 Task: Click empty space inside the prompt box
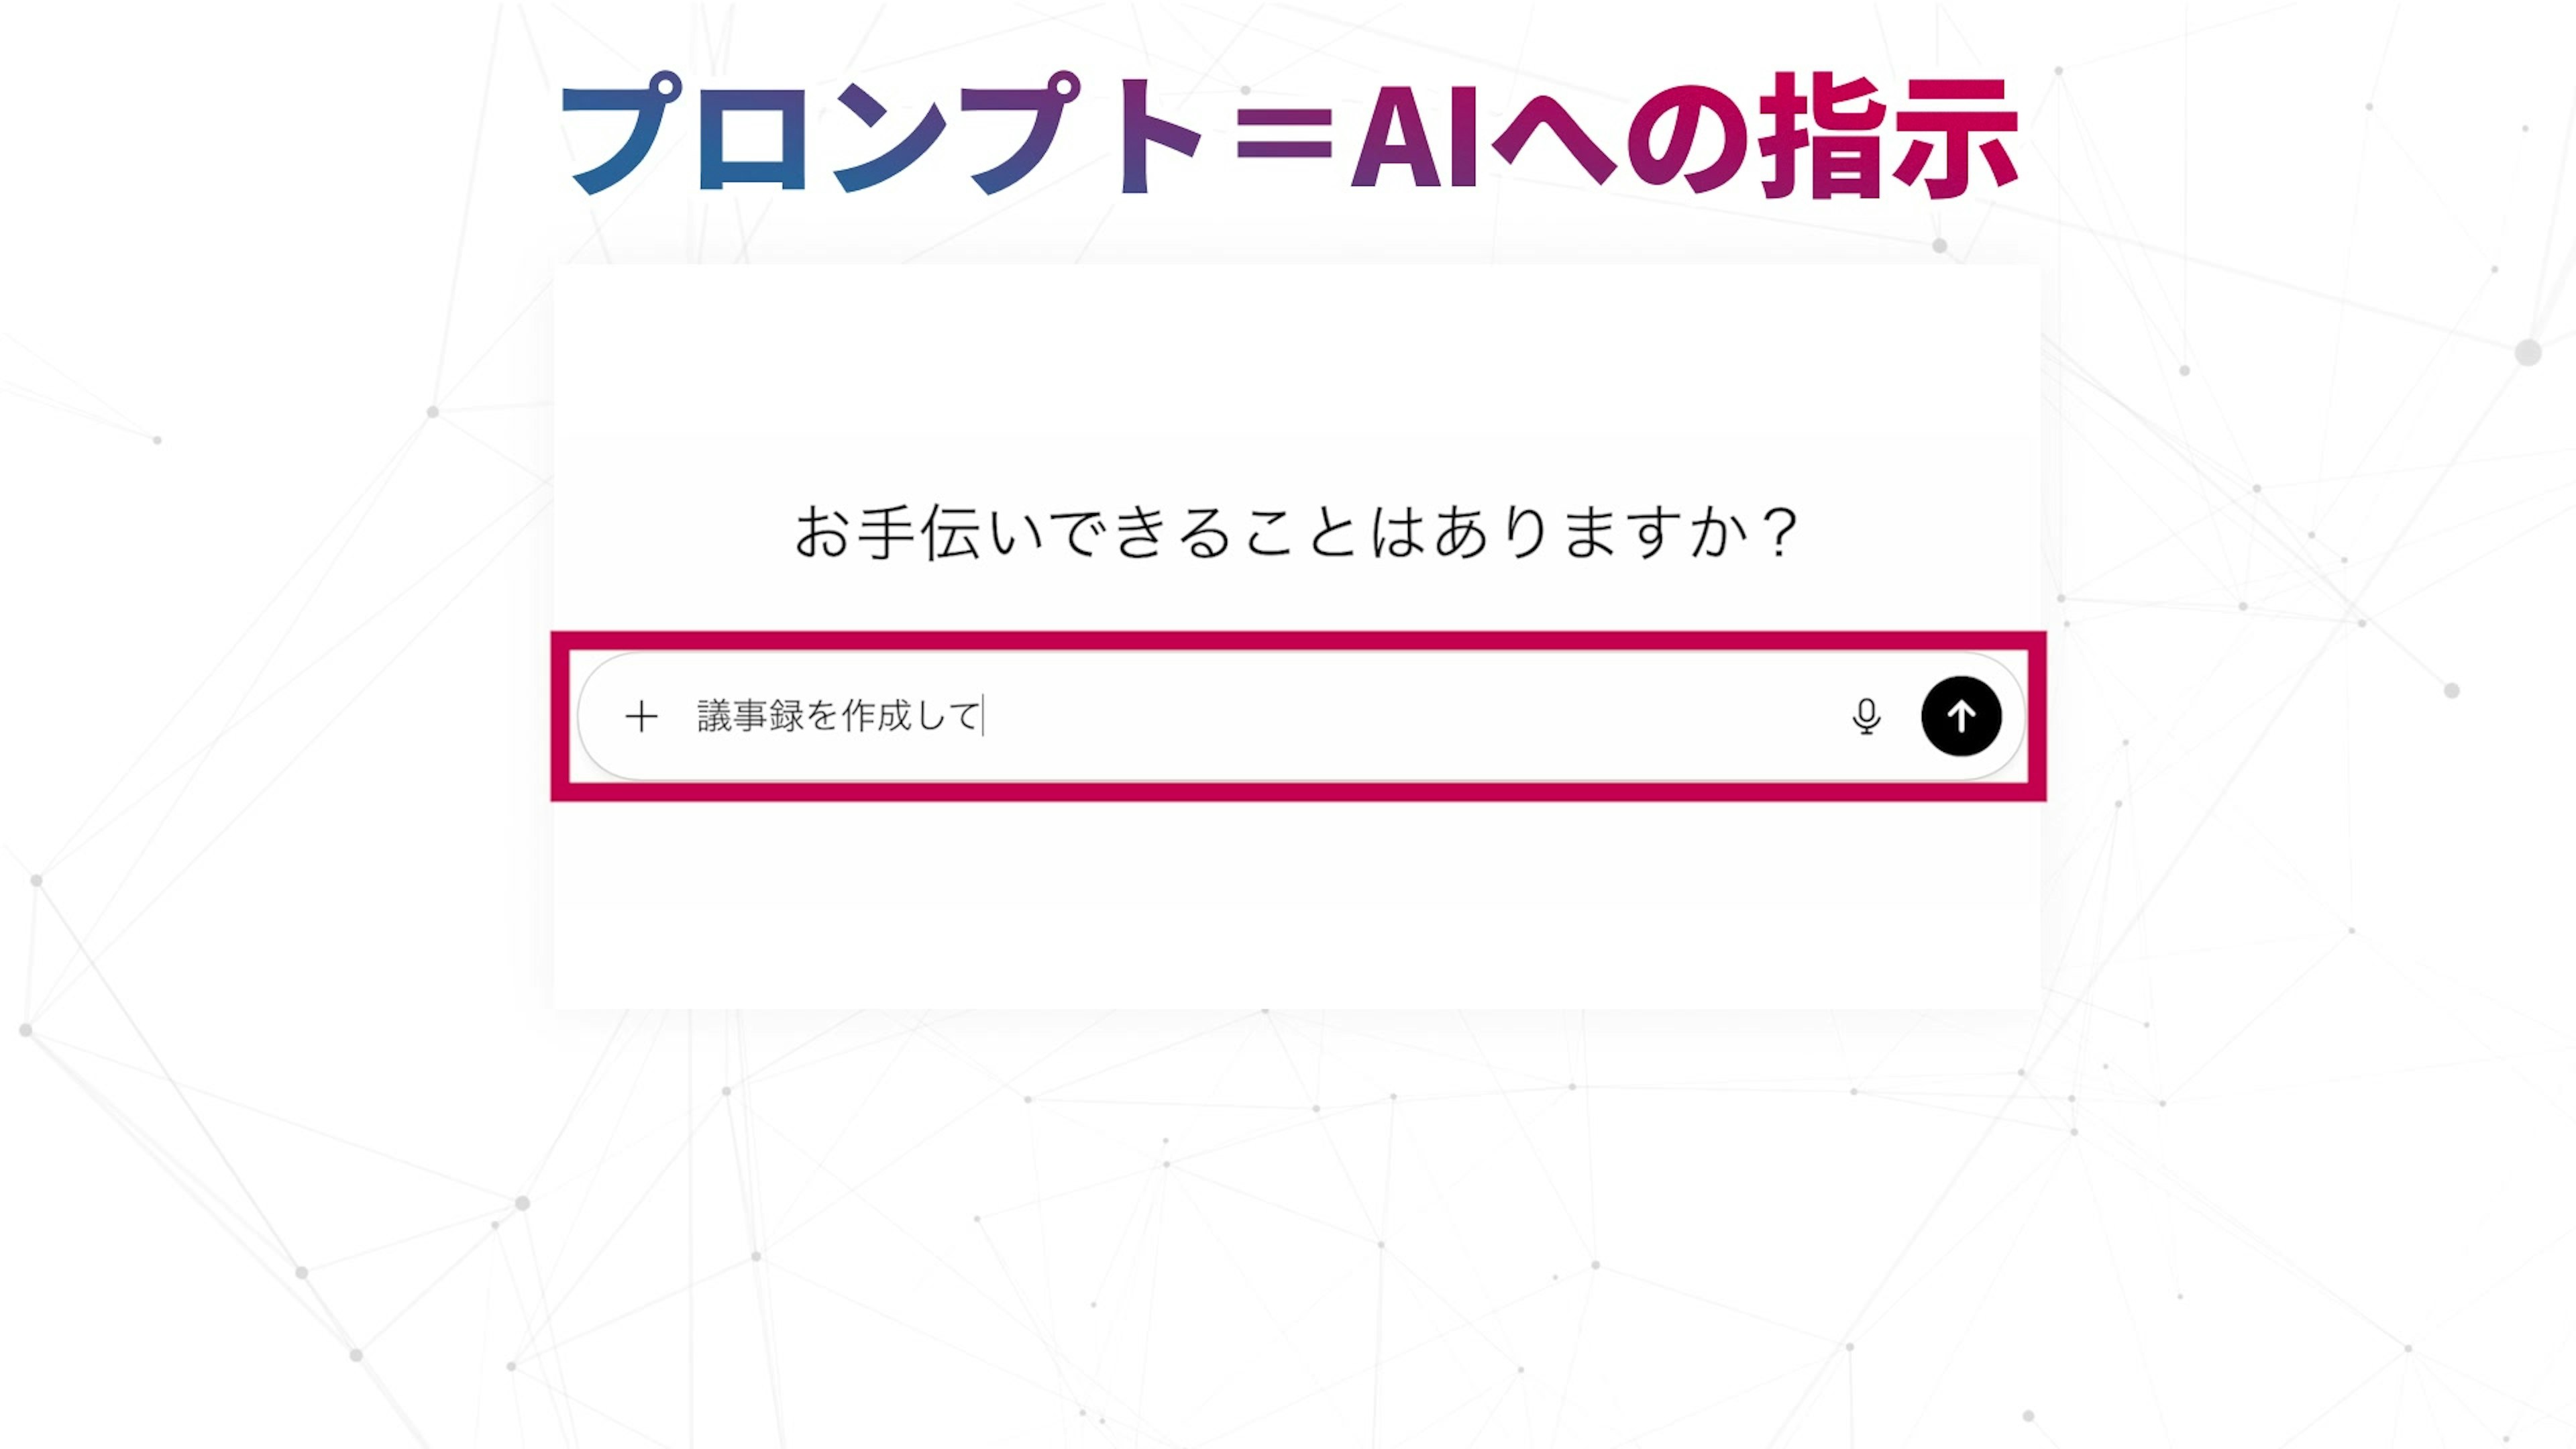pos(1400,716)
